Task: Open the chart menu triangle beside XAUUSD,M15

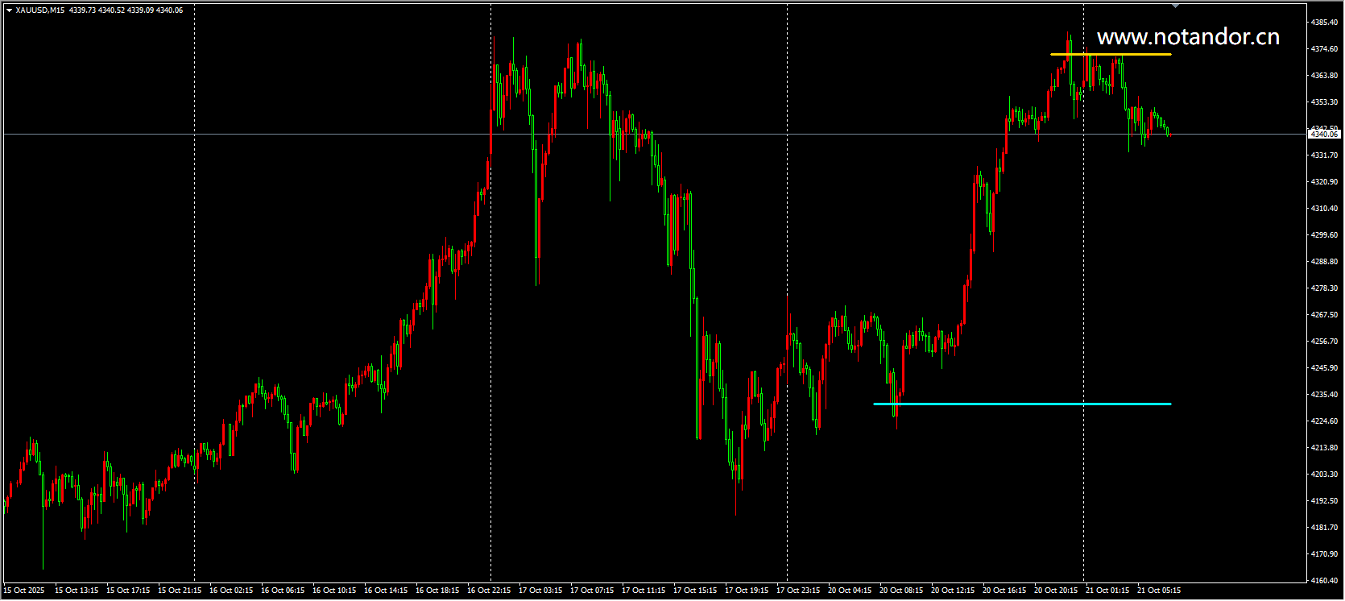Action: (9, 10)
